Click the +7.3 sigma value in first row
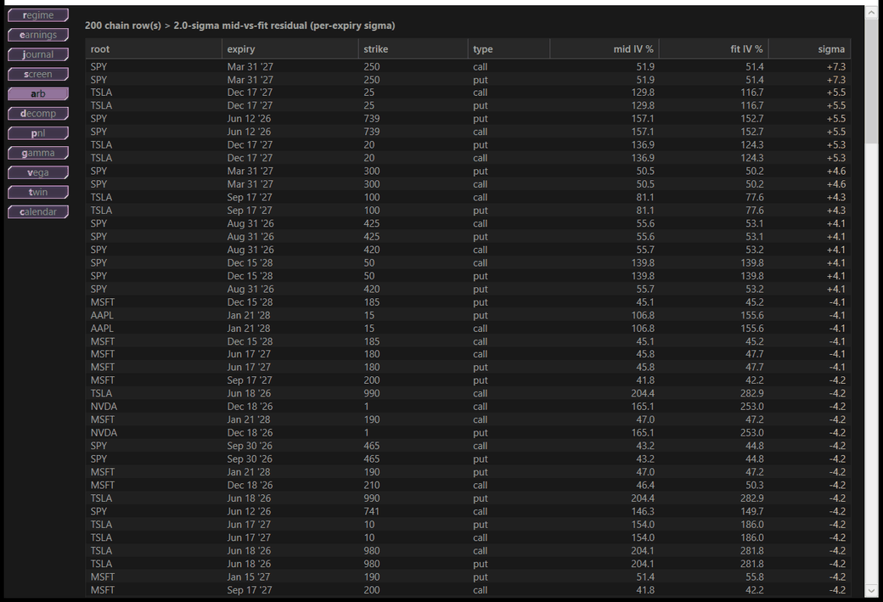The height and width of the screenshot is (602, 883). (x=835, y=66)
